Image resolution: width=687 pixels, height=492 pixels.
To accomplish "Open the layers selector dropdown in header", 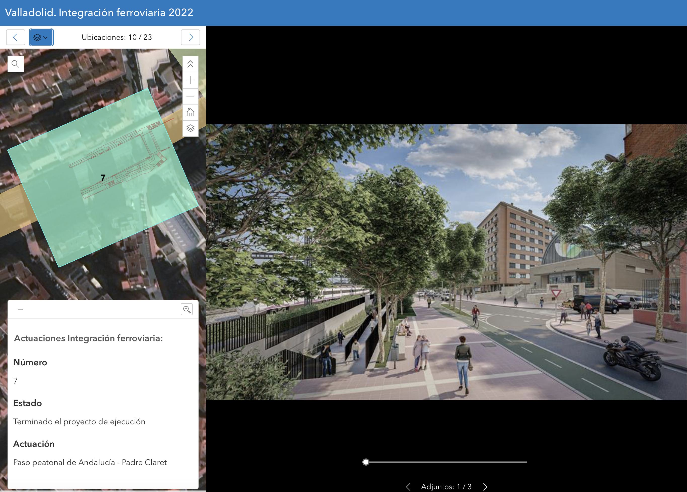I will pos(41,37).
